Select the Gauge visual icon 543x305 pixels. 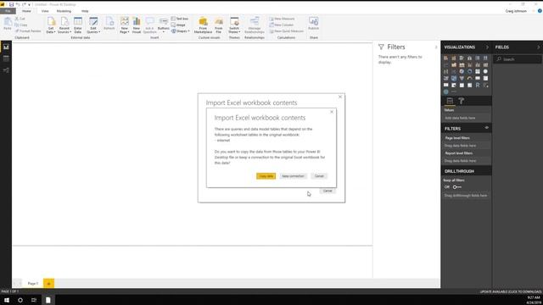(469, 79)
